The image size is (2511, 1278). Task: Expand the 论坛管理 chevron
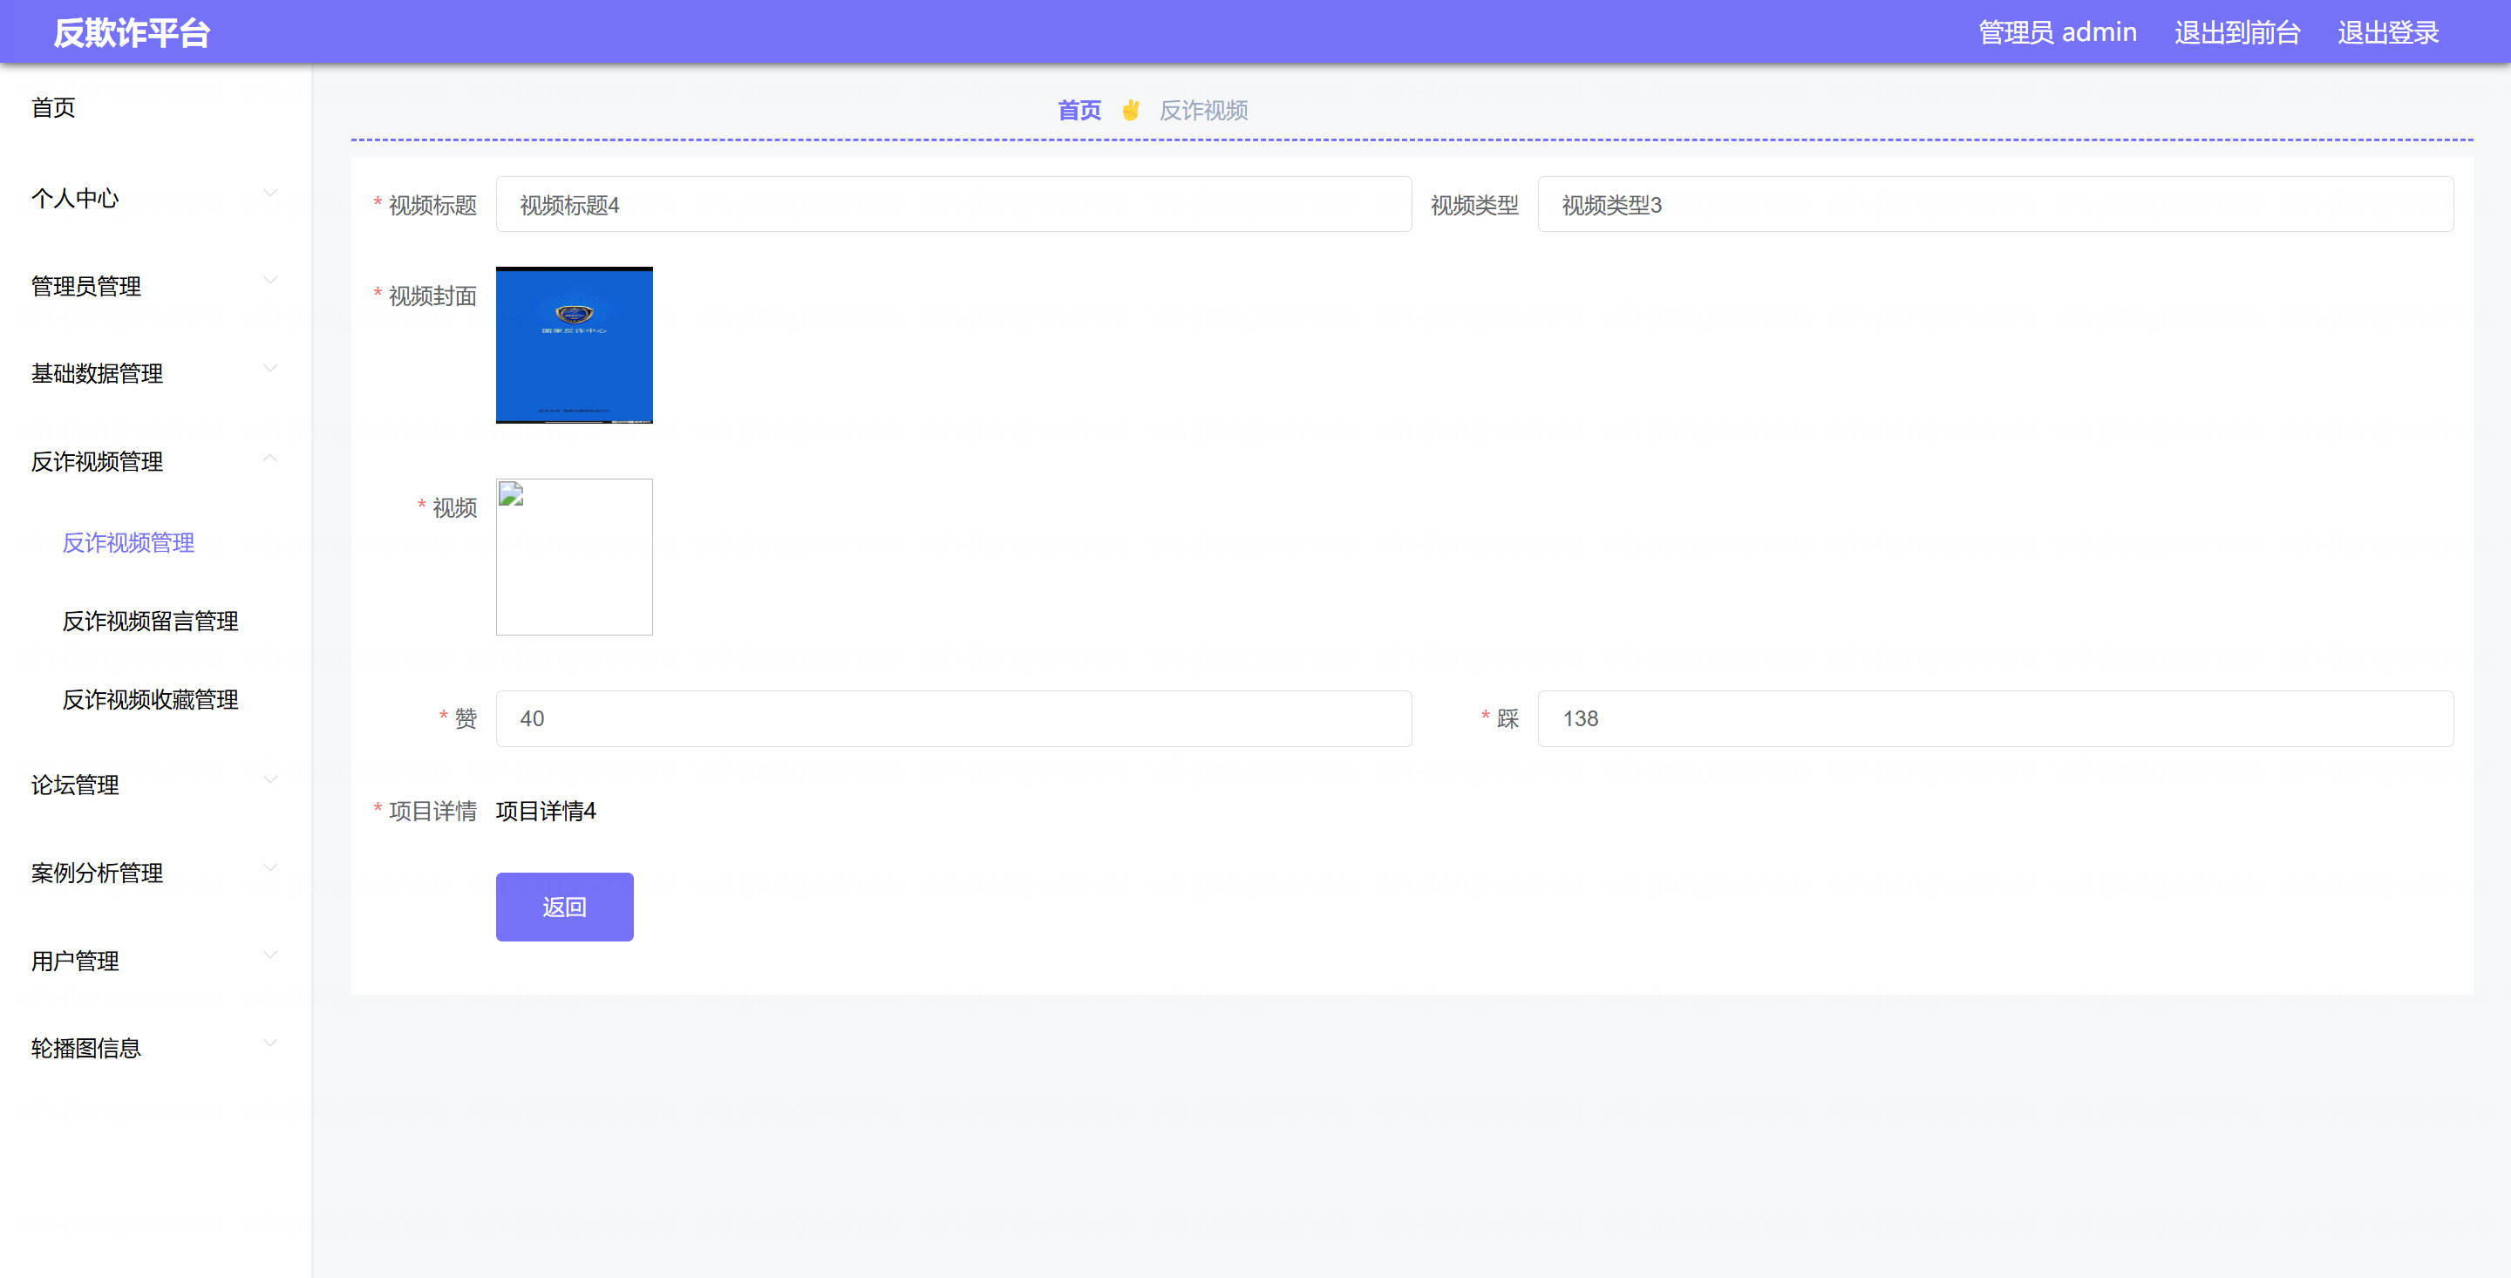coord(270,780)
